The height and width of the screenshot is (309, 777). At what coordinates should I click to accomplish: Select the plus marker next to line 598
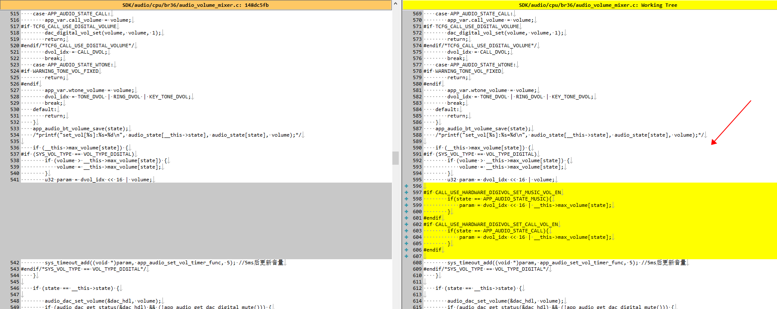point(406,199)
